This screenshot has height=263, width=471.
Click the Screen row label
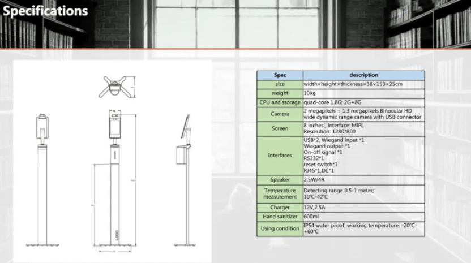tap(280, 128)
